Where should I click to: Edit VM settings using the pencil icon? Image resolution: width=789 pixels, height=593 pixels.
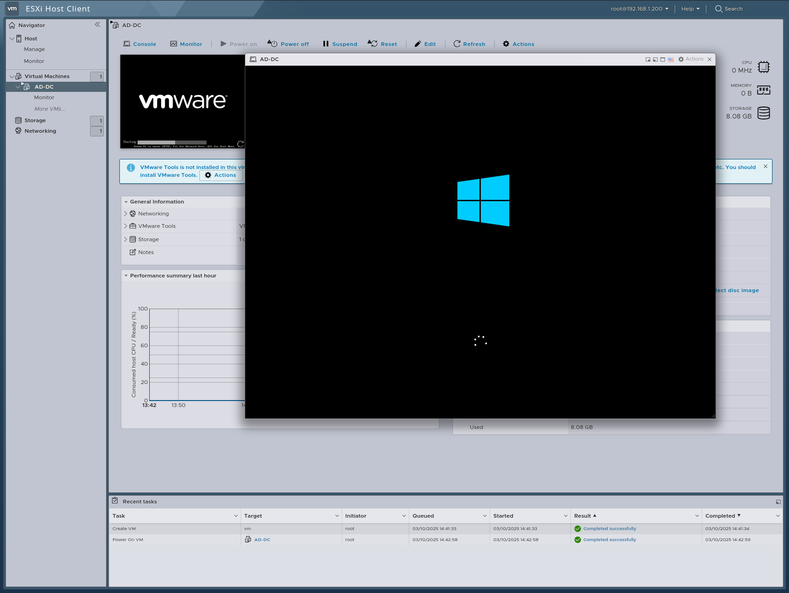coord(425,44)
